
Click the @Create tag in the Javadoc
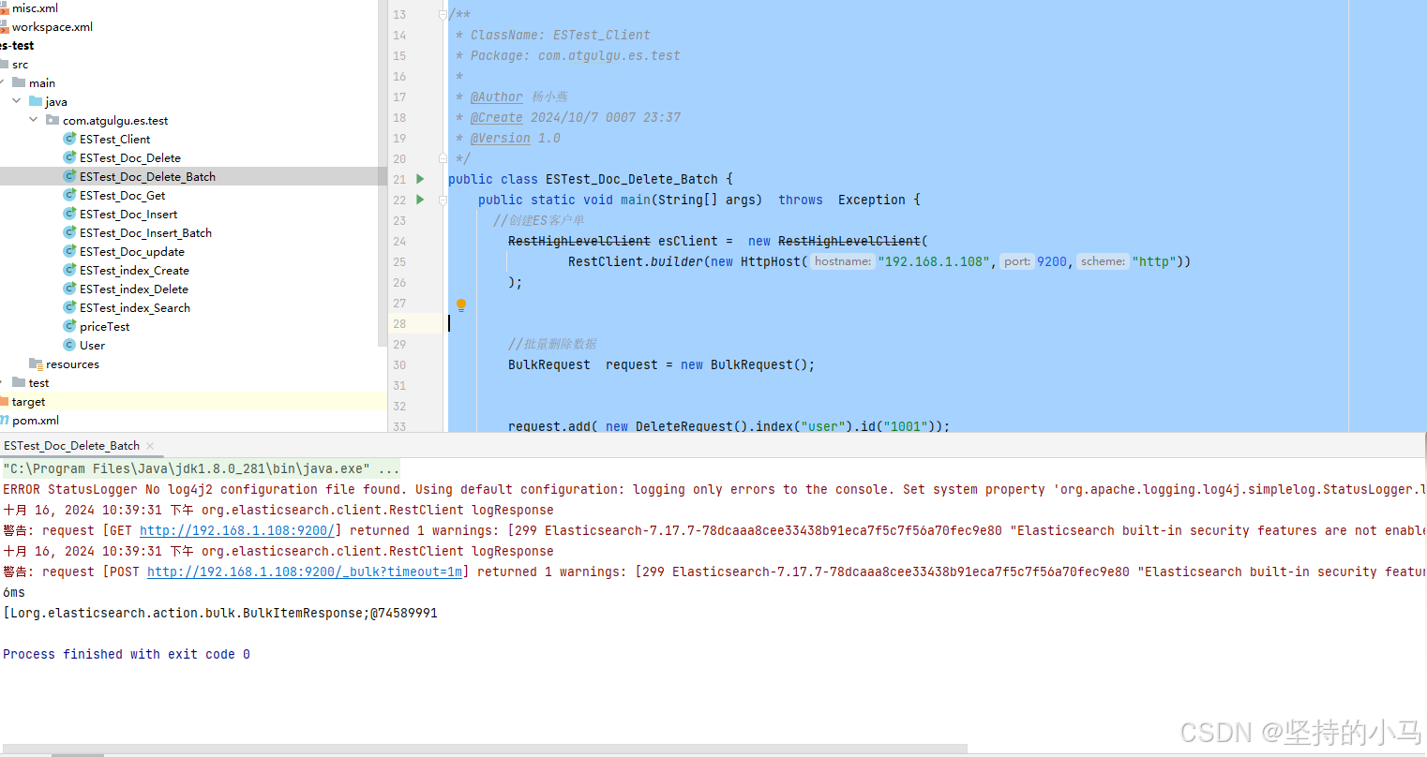(x=497, y=117)
